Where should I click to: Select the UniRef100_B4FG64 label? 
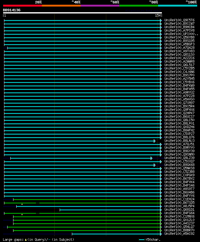tap(179, 213)
